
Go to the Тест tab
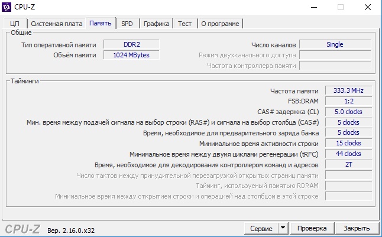184,24
